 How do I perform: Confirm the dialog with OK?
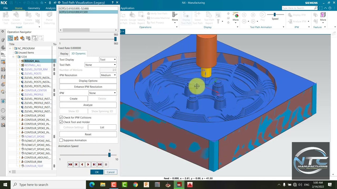[97, 172]
